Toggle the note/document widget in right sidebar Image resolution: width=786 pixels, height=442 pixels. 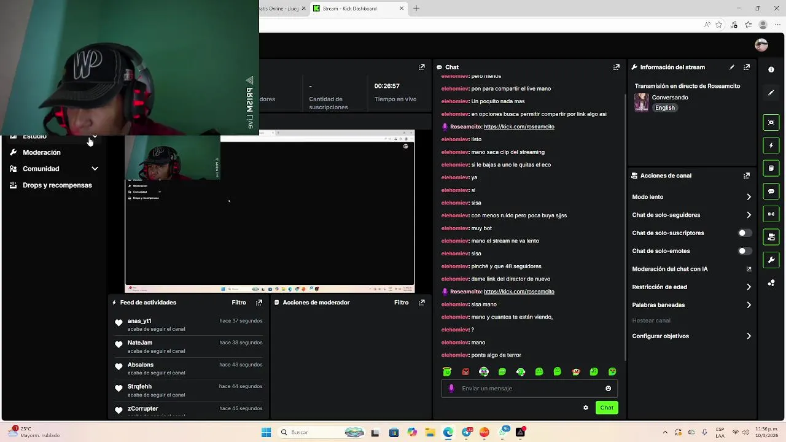(771, 168)
